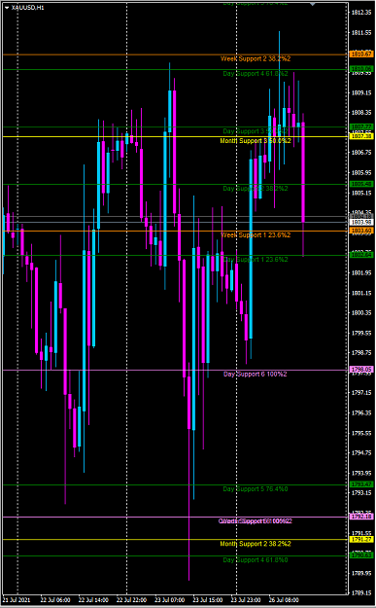
Task: Click the violet 1792.18 price tag
Action: pos(361,517)
